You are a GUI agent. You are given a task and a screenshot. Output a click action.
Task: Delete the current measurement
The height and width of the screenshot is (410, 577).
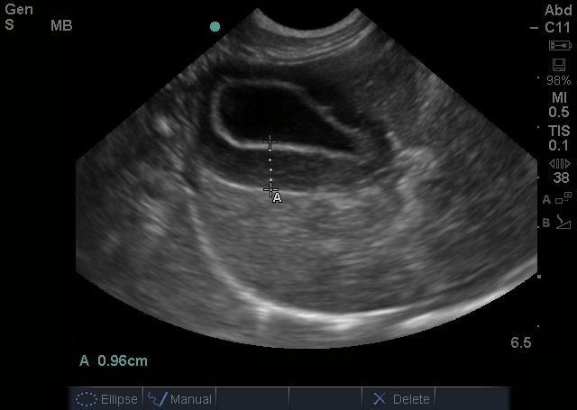tap(398, 399)
